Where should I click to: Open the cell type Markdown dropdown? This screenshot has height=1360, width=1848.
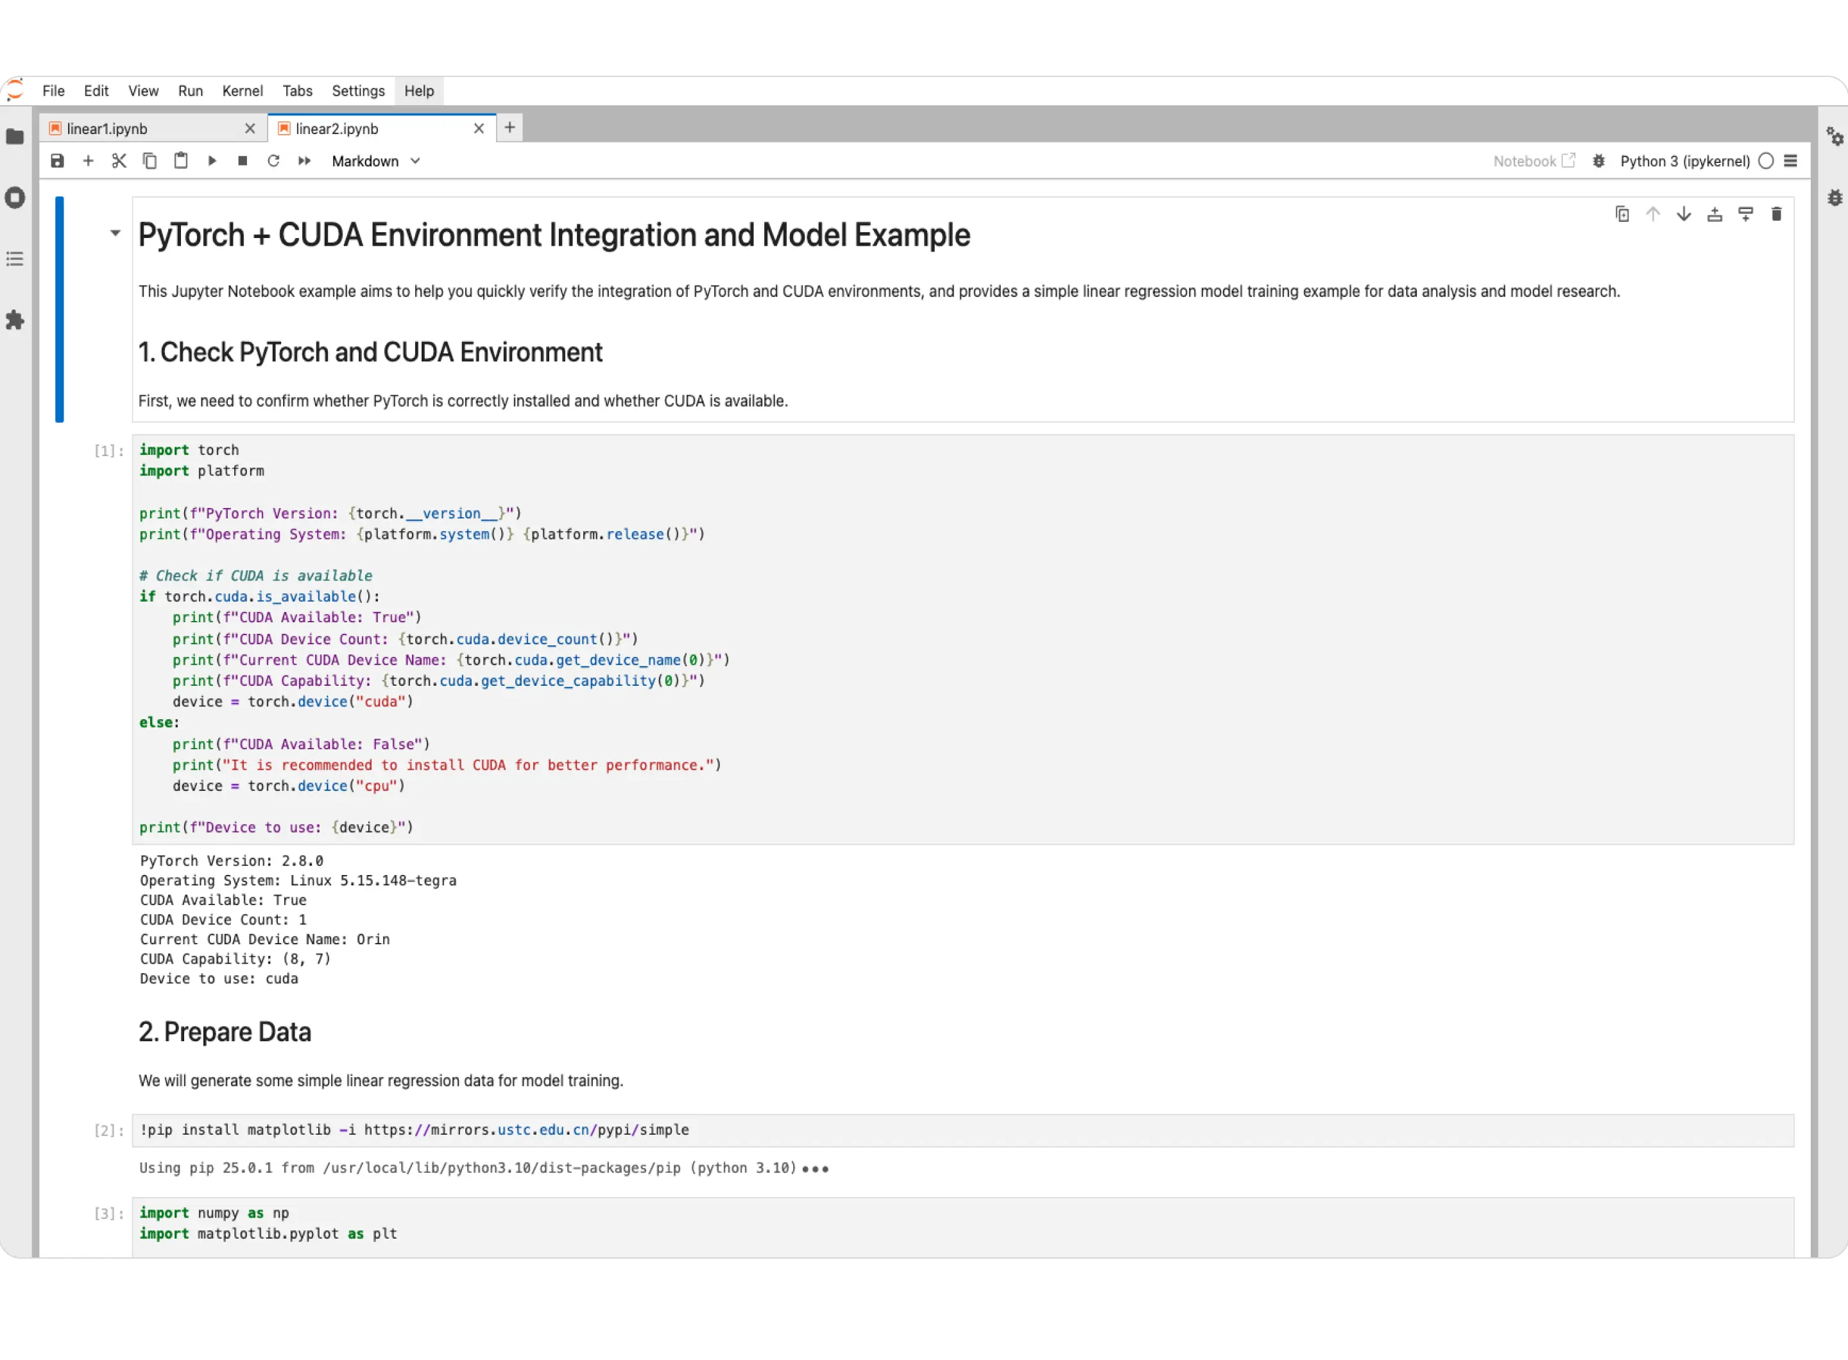click(x=375, y=162)
